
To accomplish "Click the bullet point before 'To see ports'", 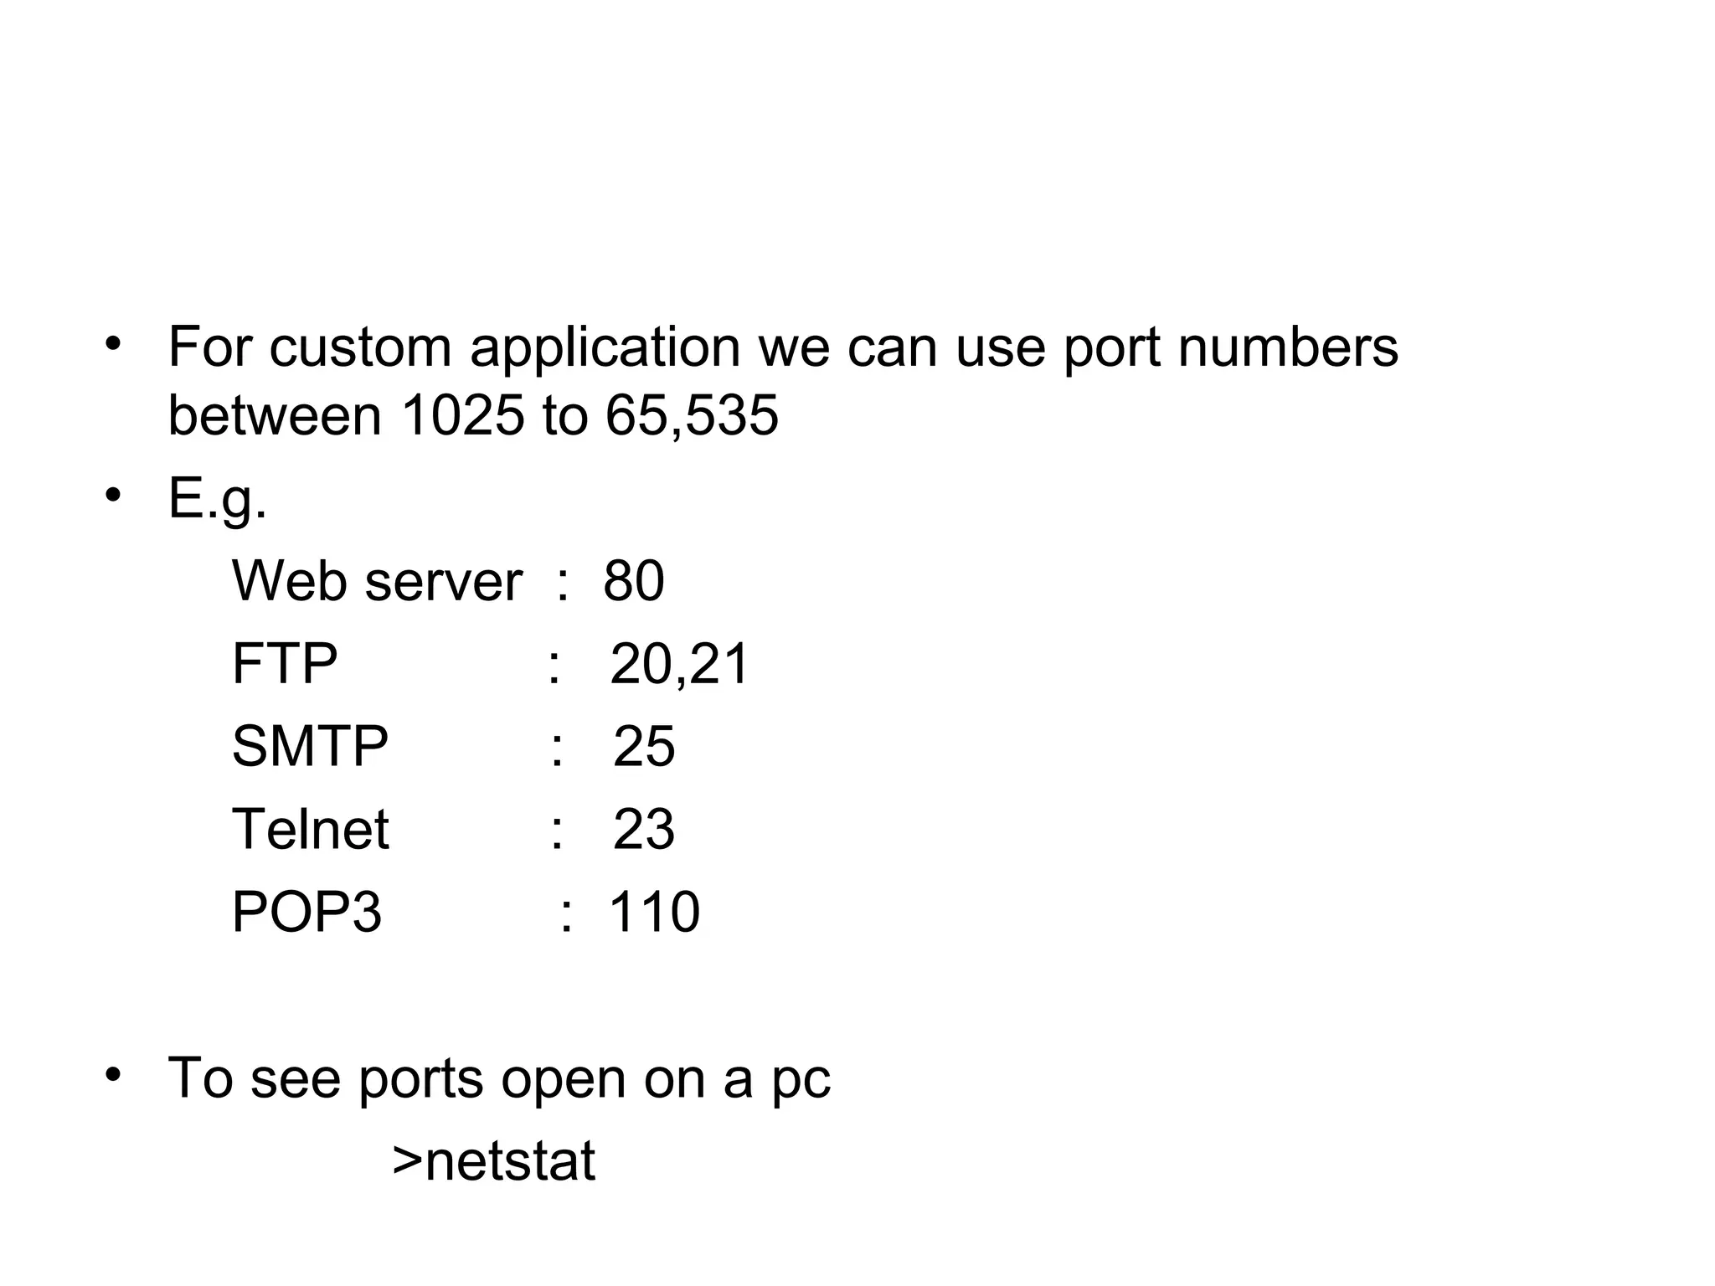I will [x=114, y=1074].
